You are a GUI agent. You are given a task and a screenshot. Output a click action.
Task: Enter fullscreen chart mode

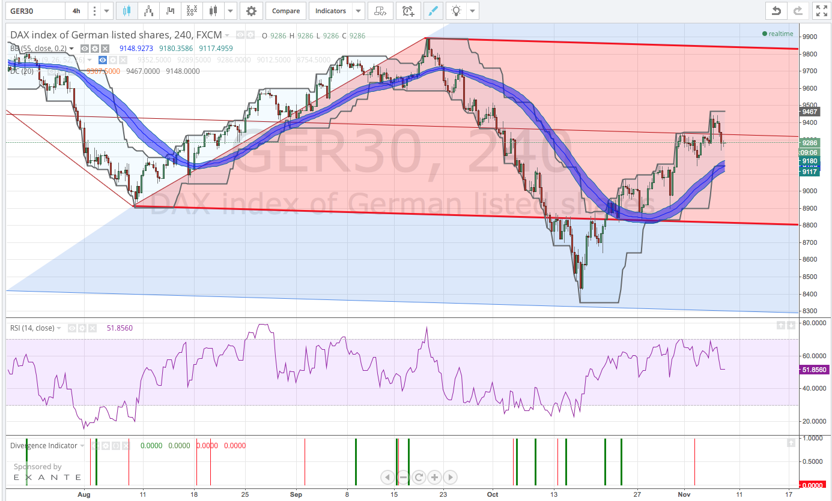(x=821, y=11)
